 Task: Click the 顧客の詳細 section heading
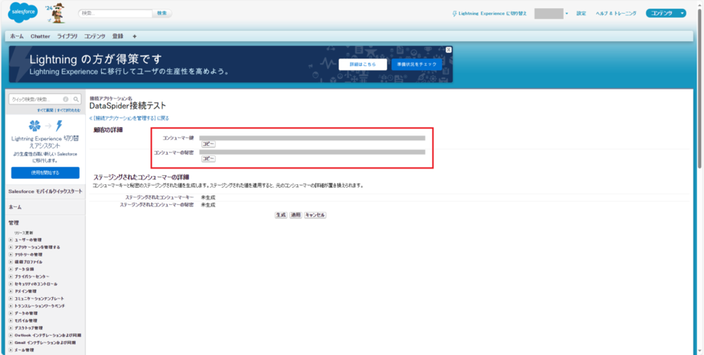(x=108, y=130)
